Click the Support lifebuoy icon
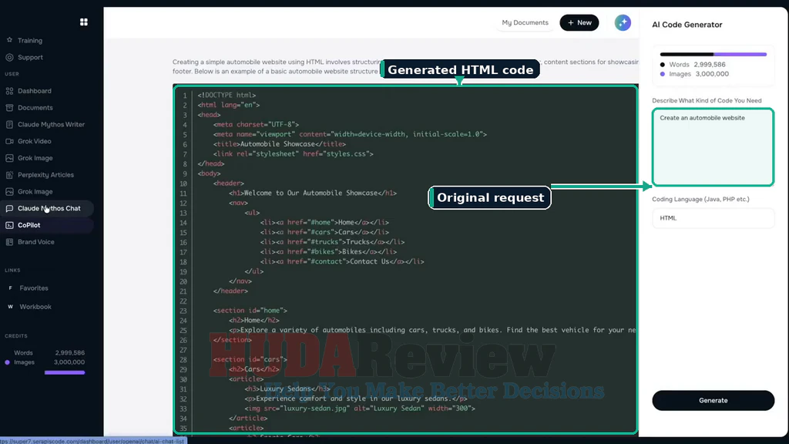 pos(9,57)
